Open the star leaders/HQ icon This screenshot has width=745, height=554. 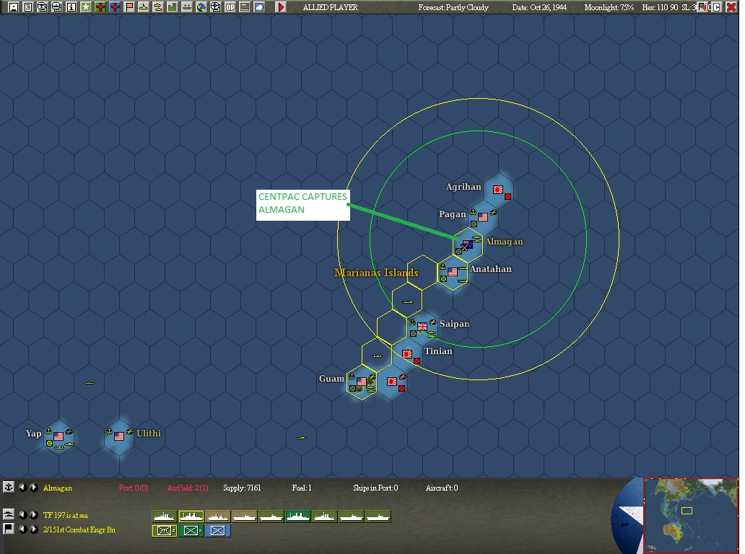tap(85, 7)
